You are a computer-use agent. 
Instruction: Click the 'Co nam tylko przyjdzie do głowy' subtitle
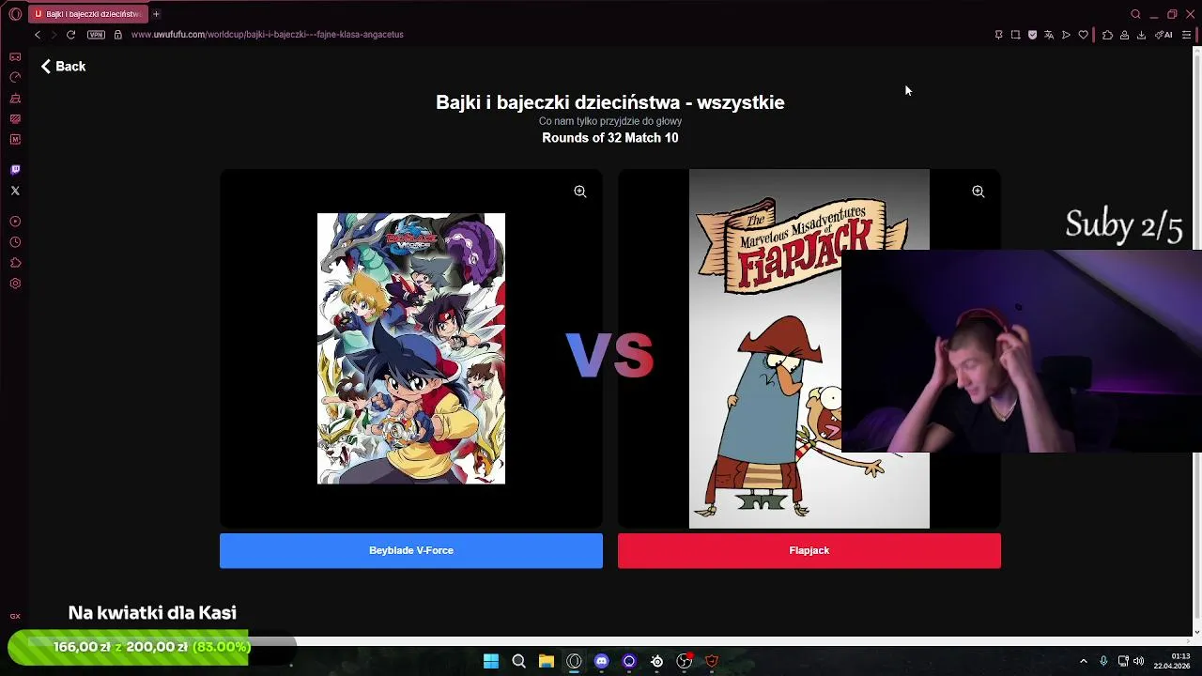610,121
